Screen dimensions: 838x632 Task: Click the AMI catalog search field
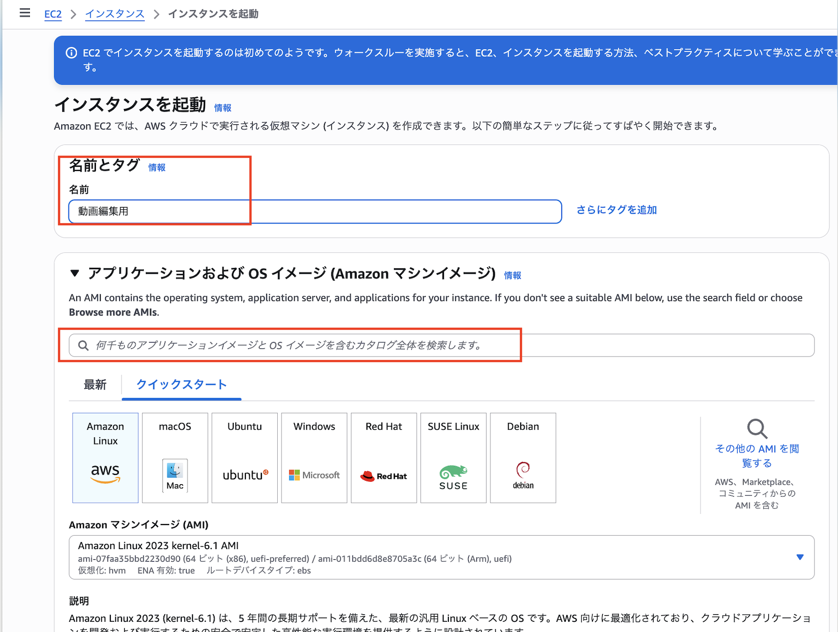click(442, 345)
